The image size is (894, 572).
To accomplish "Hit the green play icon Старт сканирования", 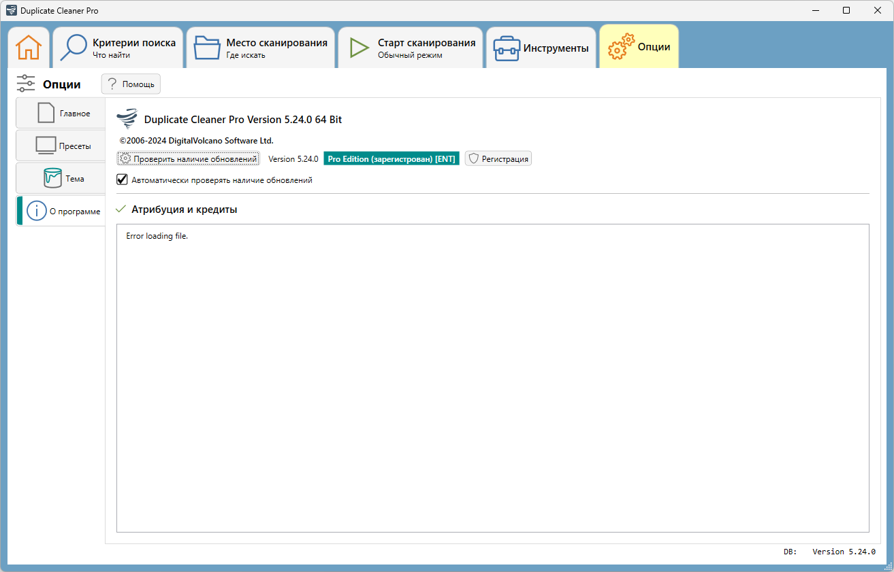I will pos(359,48).
